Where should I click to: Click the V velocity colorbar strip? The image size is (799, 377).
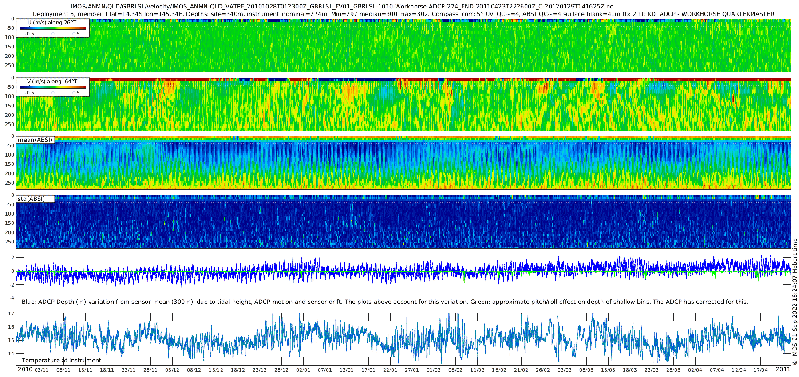53,87
